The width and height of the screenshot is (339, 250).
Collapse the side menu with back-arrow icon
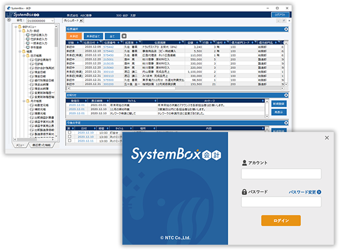(9, 20)
